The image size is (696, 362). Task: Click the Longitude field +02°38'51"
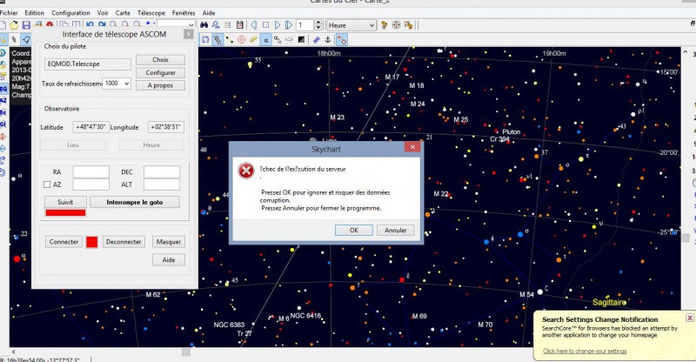tap(166, 127)
